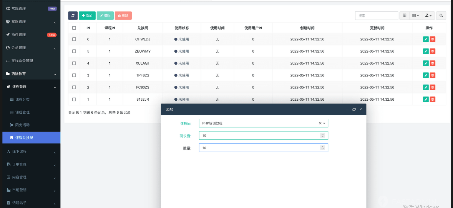Screen dimensions: 453x208
Task: Click the 码长度 number field
Action: tap(263, 136)
